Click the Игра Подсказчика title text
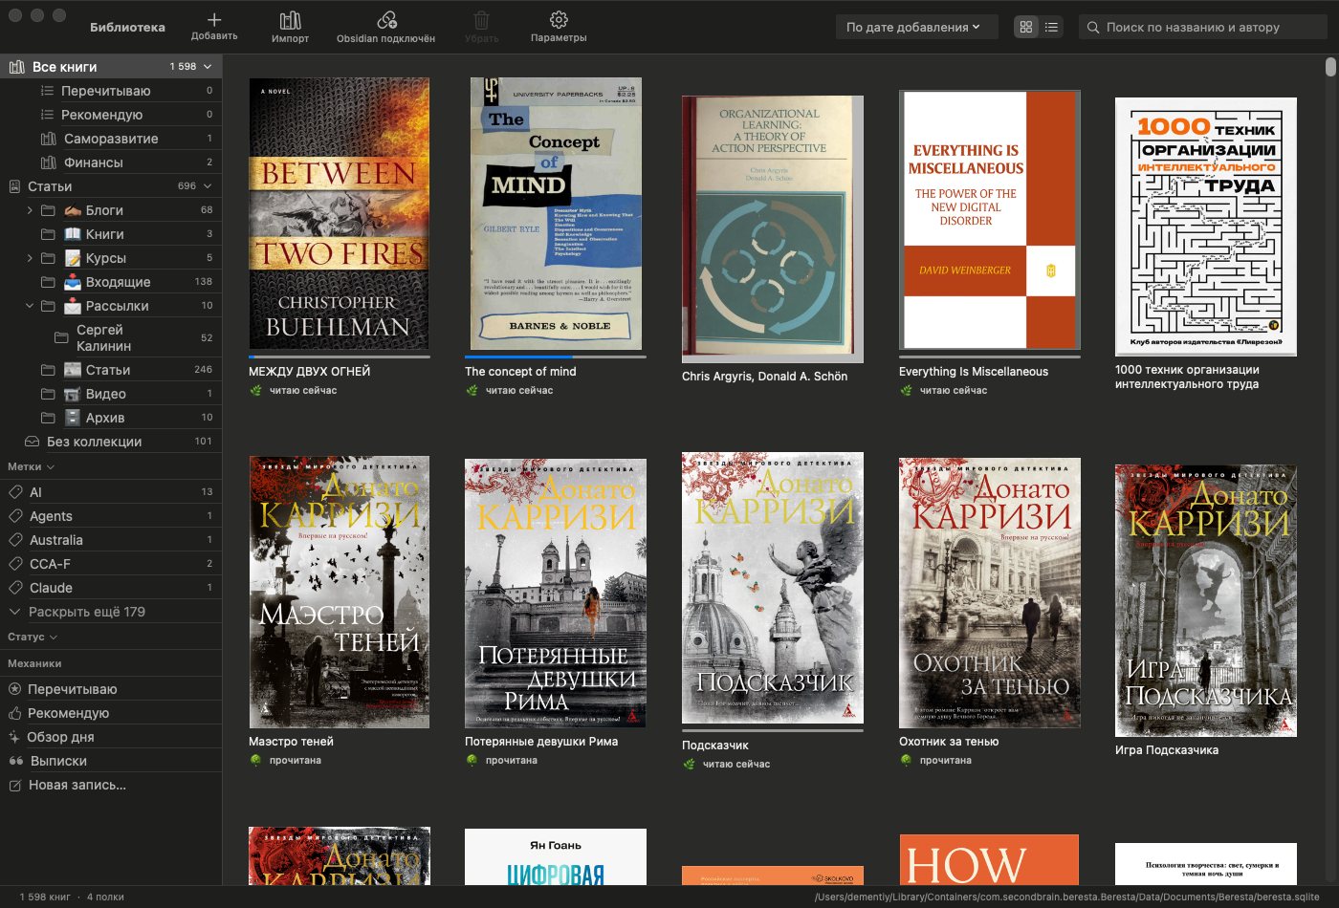1339x908 pixels. click(x=1167, y=750)
